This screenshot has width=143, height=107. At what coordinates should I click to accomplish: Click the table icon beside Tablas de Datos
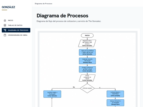(x=5, y=25)
